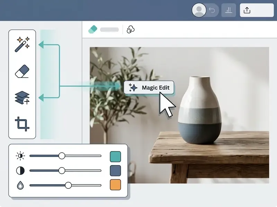Select the crop tool
Viewport: 277px width, 207px height.
(22, 124)
